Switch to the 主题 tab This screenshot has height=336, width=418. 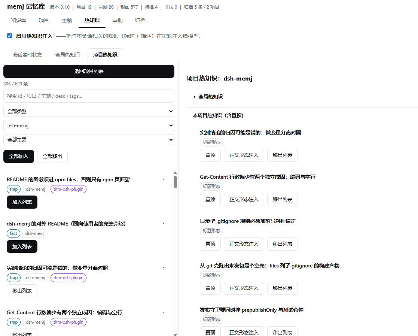pos(67,20)
